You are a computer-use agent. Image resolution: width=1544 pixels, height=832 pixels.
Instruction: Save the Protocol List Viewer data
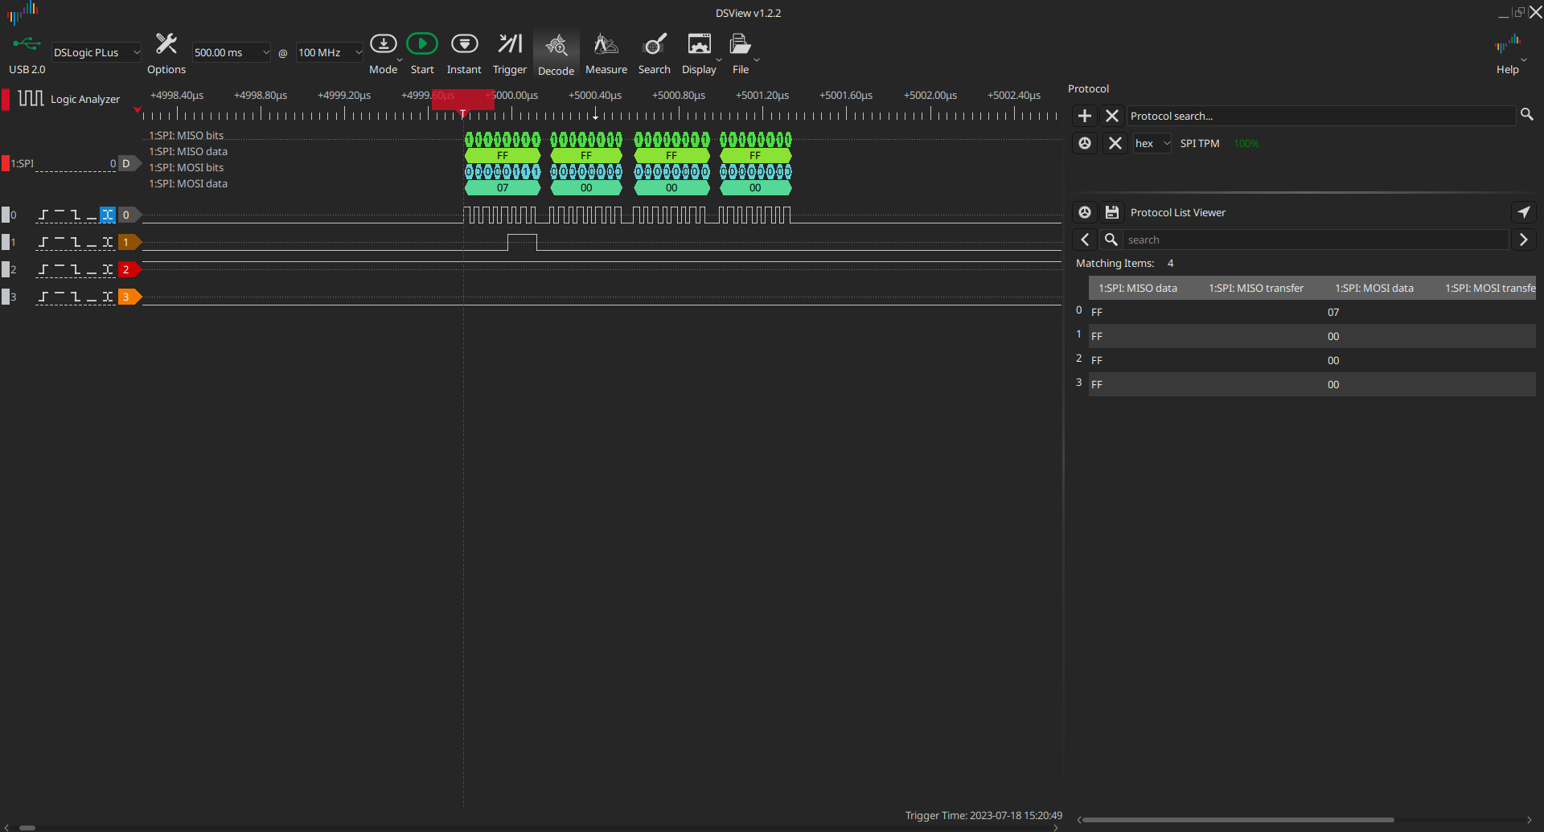(1111, 212)
